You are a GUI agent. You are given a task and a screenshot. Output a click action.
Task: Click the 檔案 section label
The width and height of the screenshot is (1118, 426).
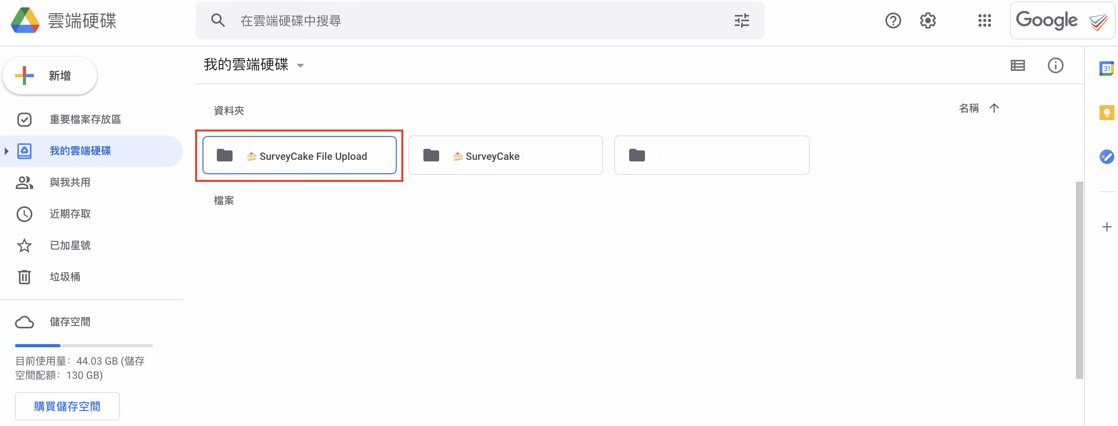(224, 200)
